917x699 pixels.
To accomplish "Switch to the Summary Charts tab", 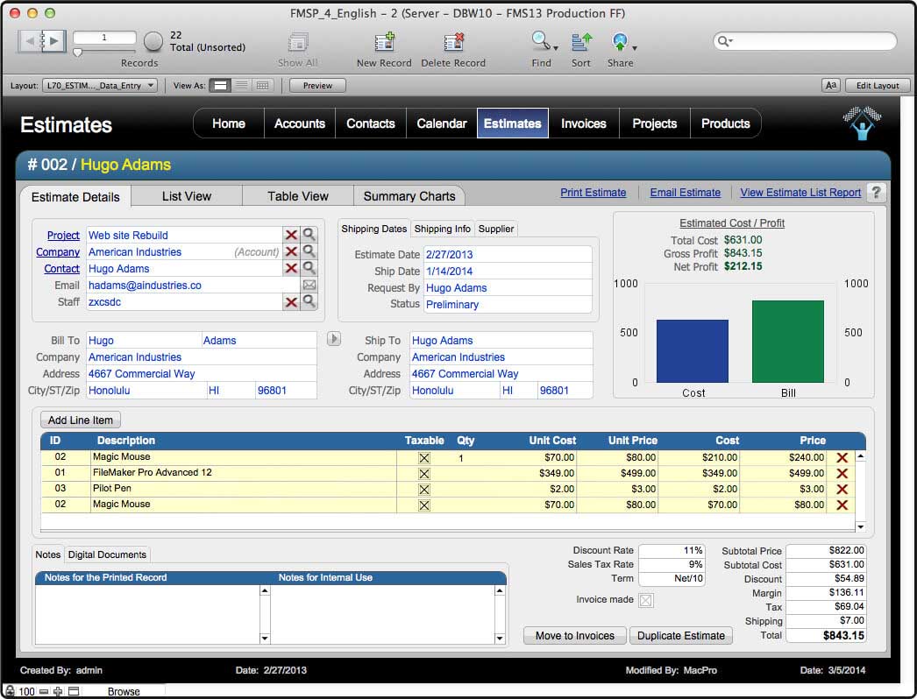I will click(409, 196).
